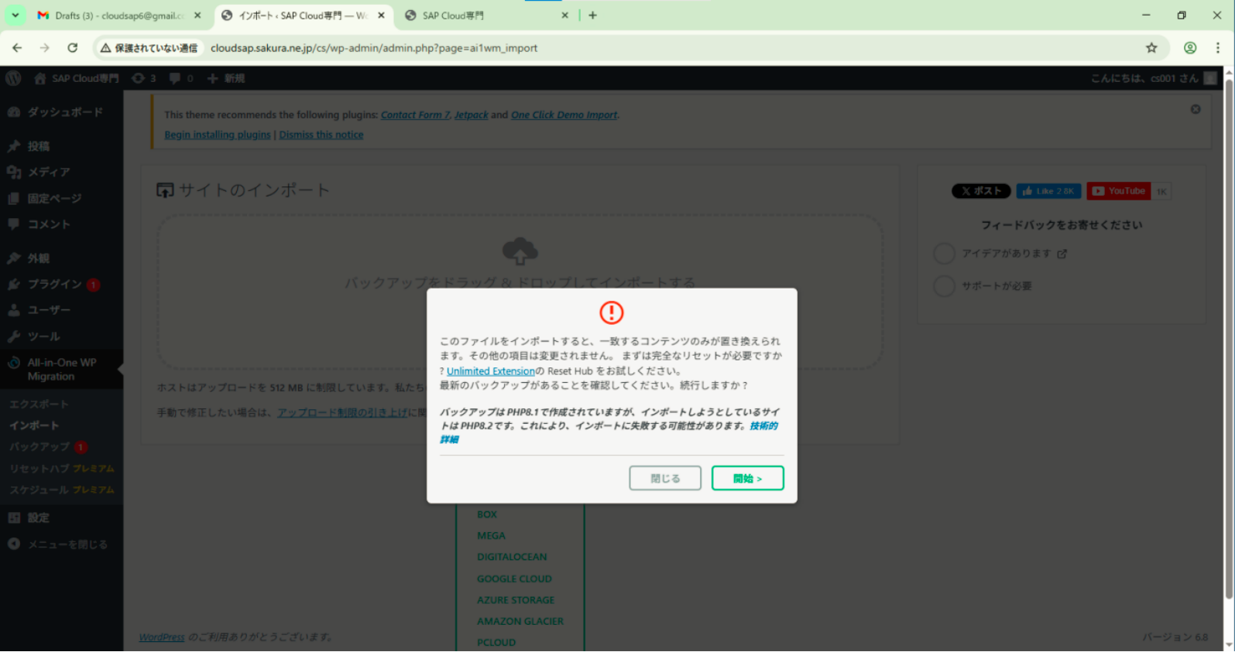Reload the page with refresh icon
Image resolution: width=1235 pixels, height=652 pixels.
pyautogui.click(x=73, y=48)
